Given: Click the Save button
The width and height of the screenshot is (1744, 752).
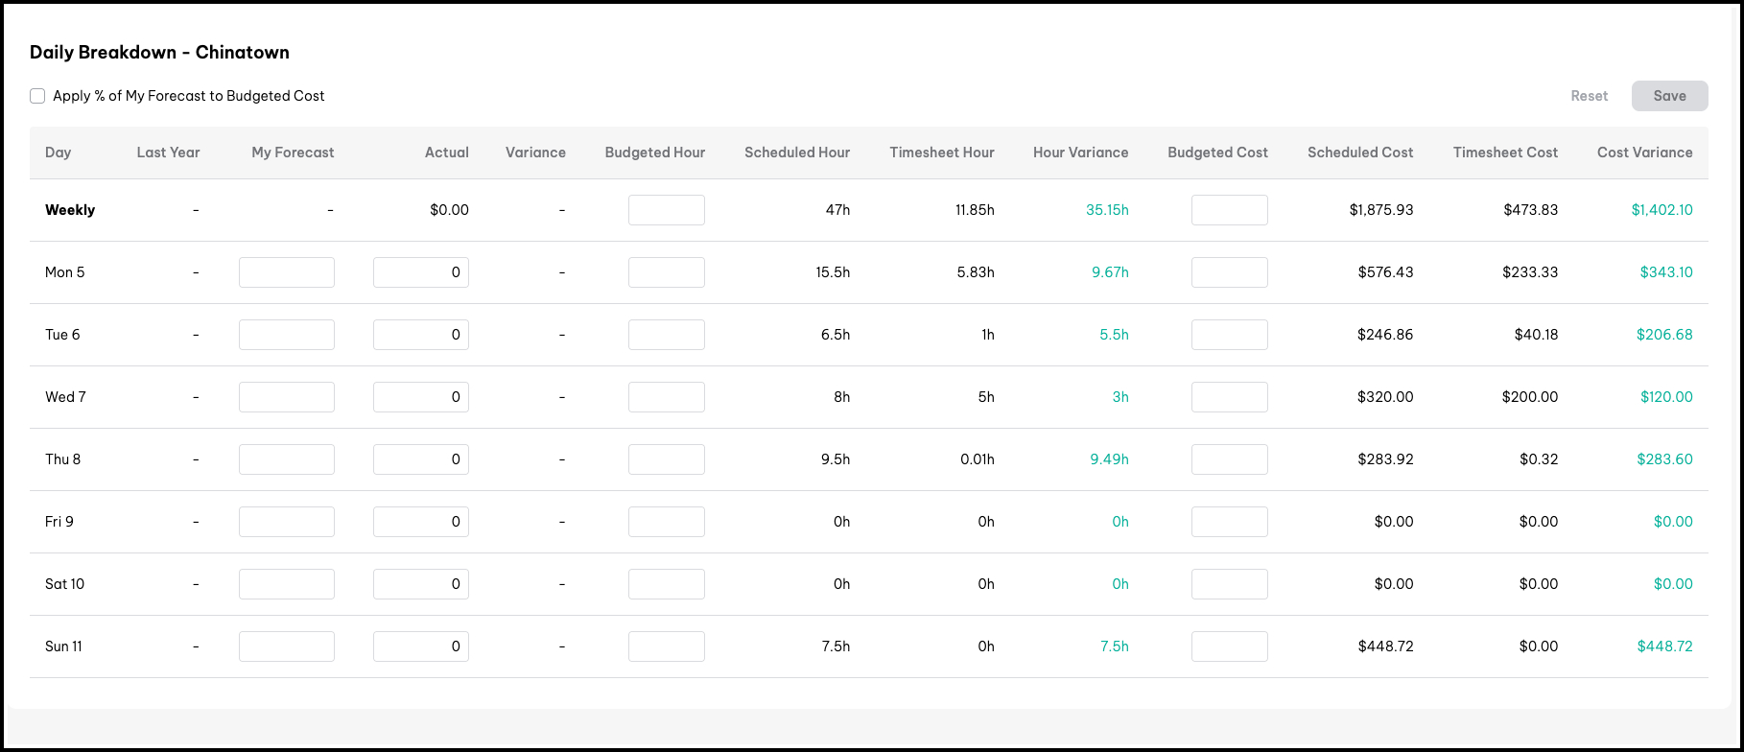Looking at the screenshot, I should [1669, 96].
